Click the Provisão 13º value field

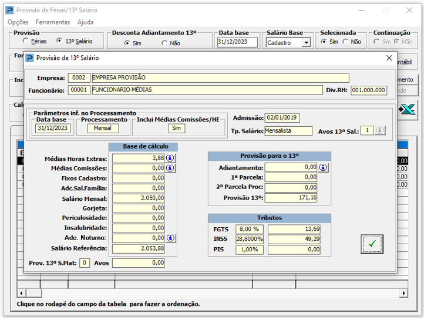[291, 198]
